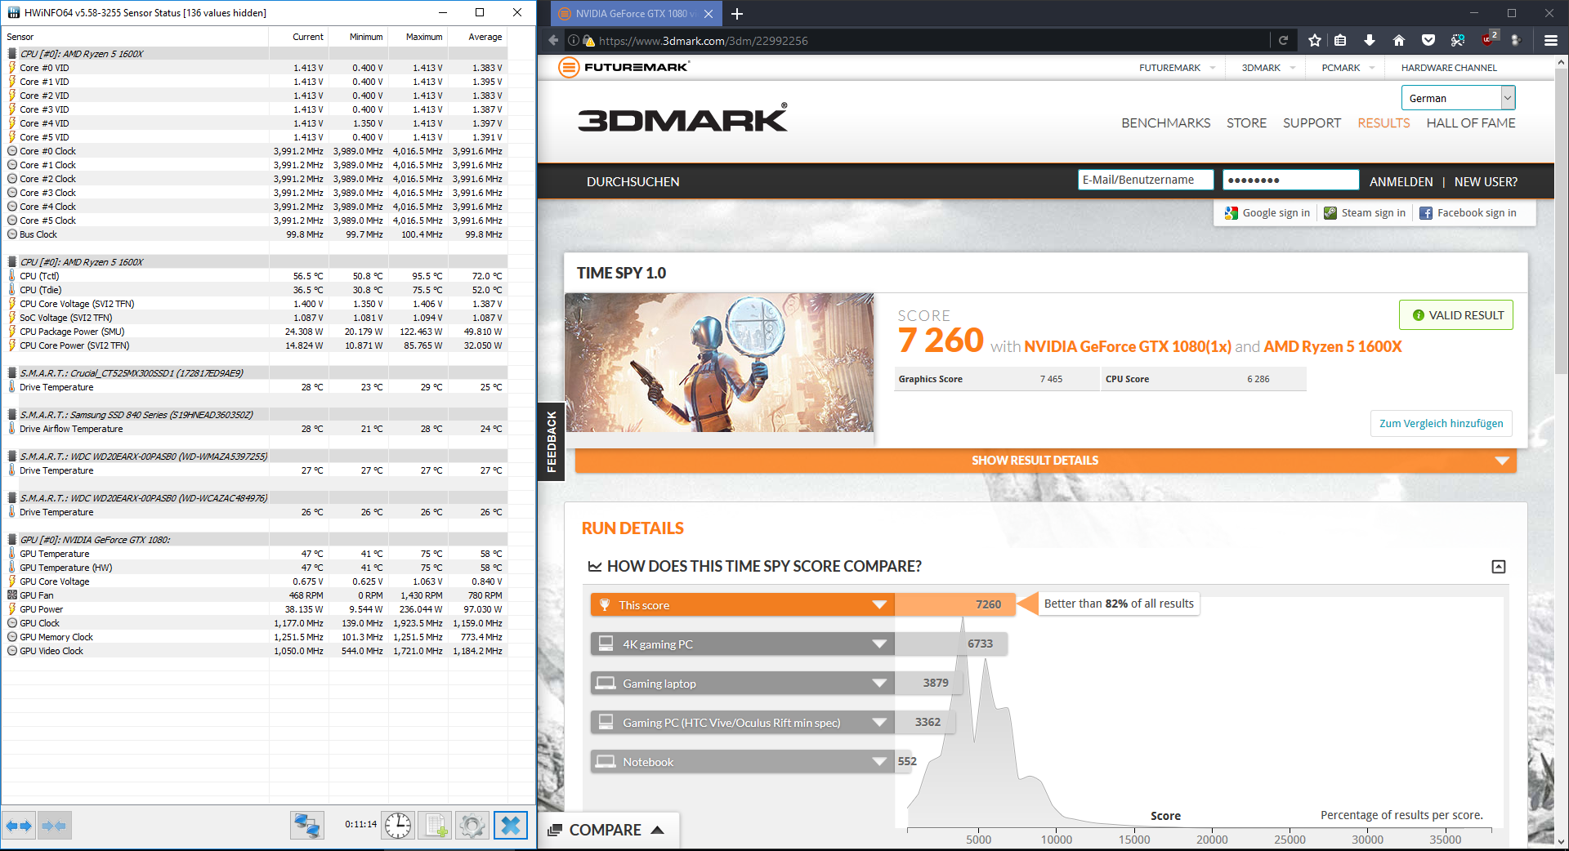Click the Firefox screenshot scissors icon
The image size is (1569, 851).
(x=1458, y=40)
